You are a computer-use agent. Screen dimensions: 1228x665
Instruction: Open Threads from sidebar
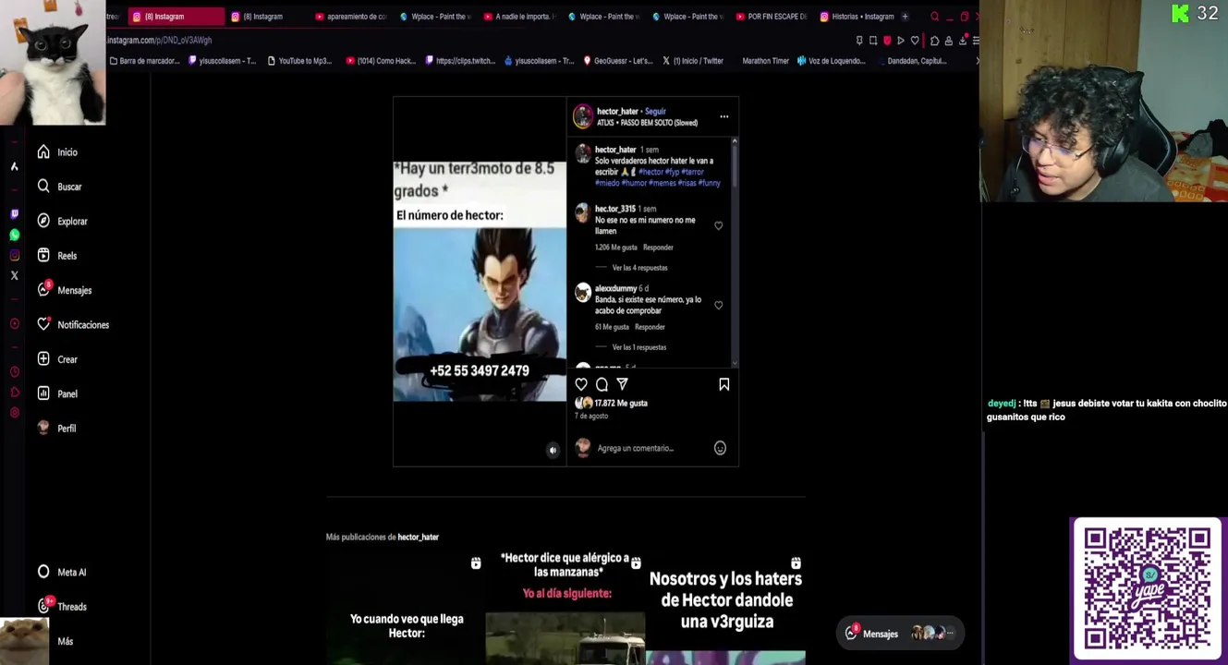click(x=62, y=607)
